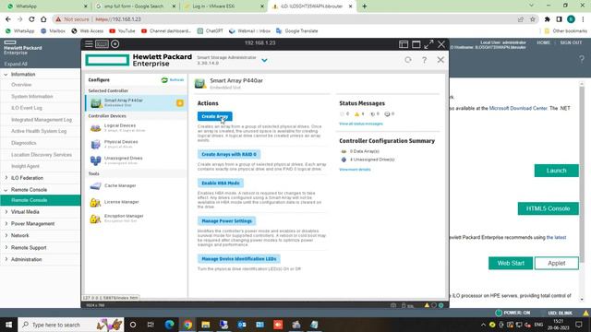
Task: Open Integrated Management Log
Action: coord(41,120)
